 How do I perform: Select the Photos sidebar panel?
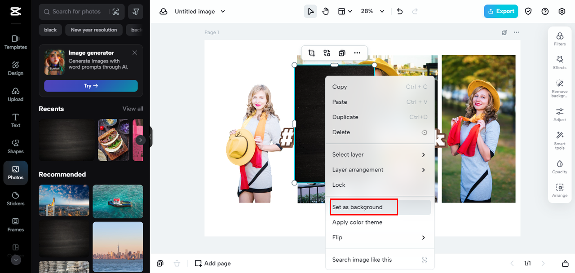click(16, 173)
